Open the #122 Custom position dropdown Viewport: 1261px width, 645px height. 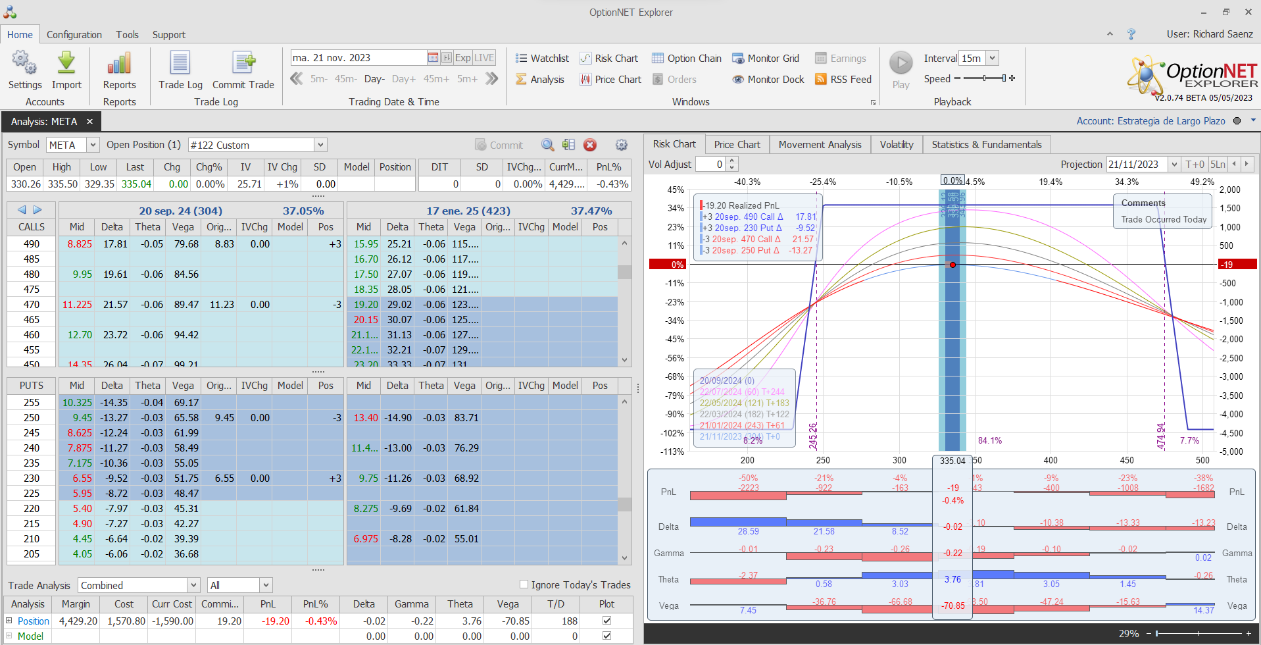(320, 145)
